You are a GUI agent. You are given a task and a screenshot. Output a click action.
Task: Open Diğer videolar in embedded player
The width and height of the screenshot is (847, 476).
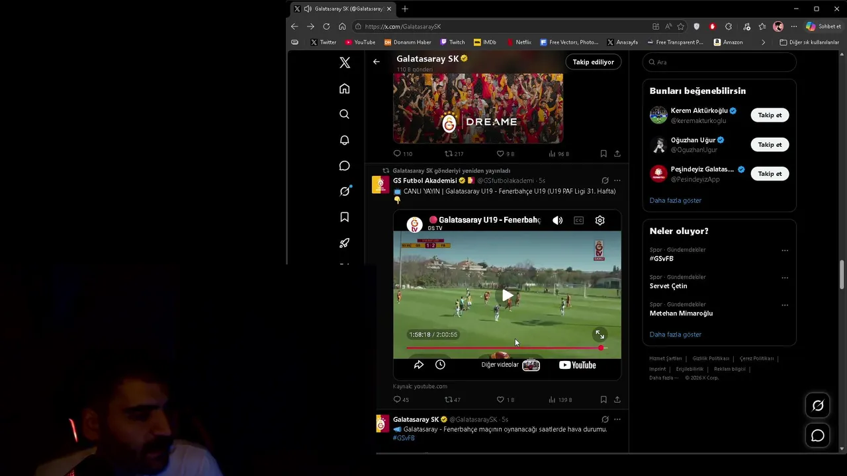click(510, 365)
